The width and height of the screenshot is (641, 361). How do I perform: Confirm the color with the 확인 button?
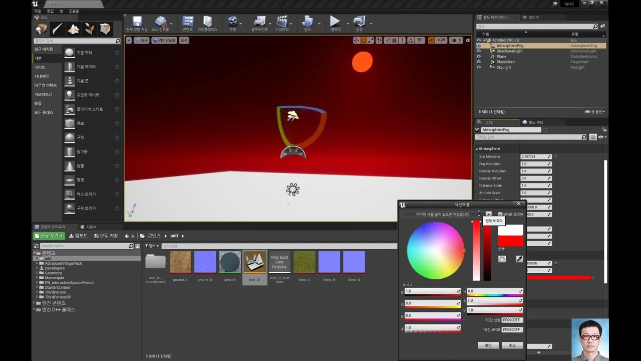(x=488, y=345)
